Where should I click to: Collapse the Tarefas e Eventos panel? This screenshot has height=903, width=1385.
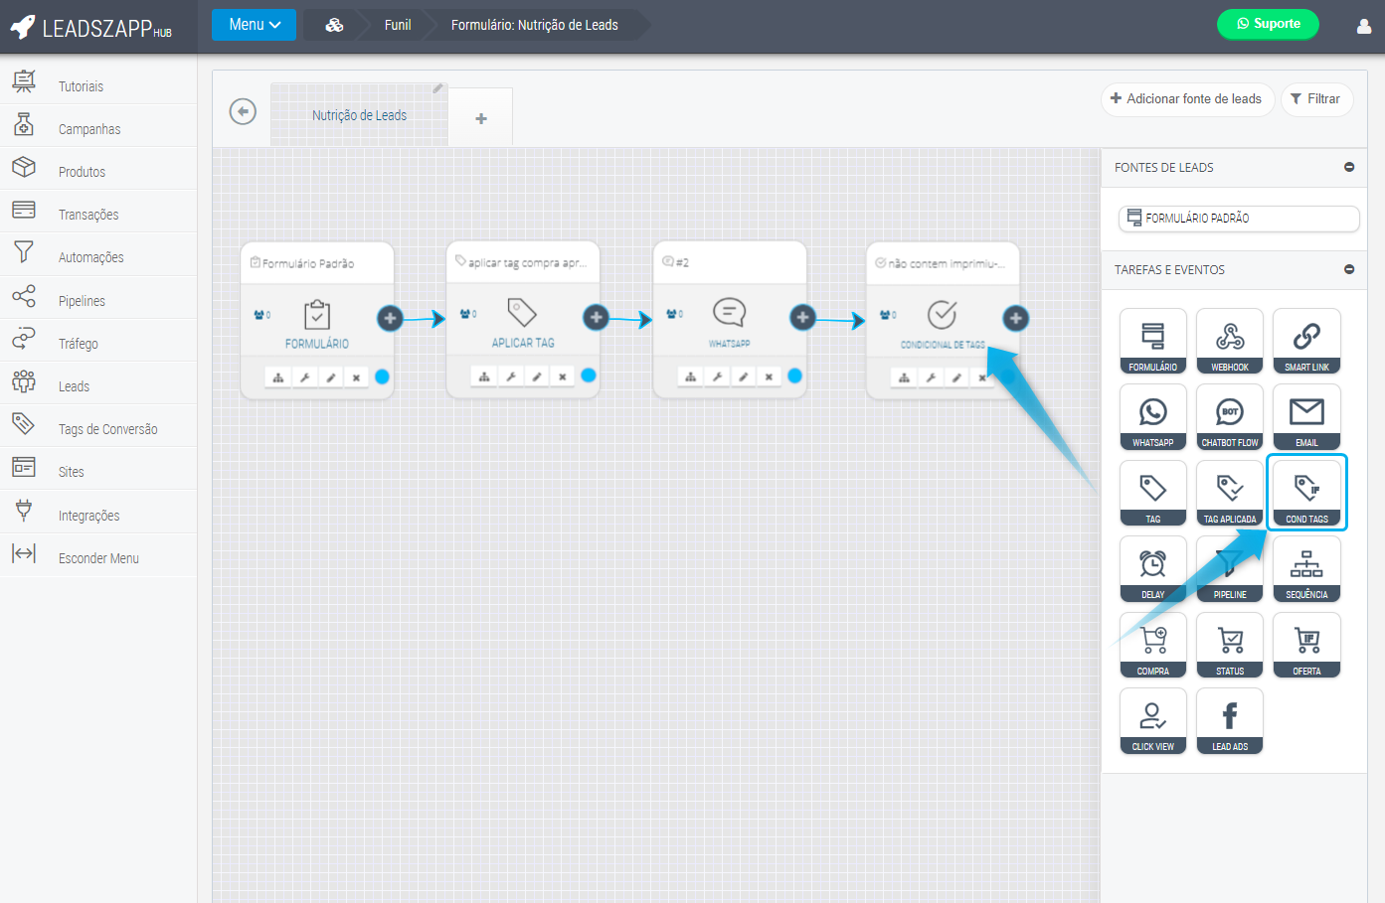[x=1349, y=269]
